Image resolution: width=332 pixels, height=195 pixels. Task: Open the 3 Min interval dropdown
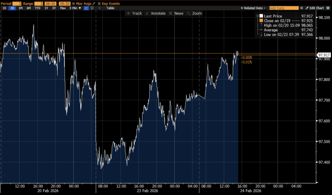pos(75,8)
